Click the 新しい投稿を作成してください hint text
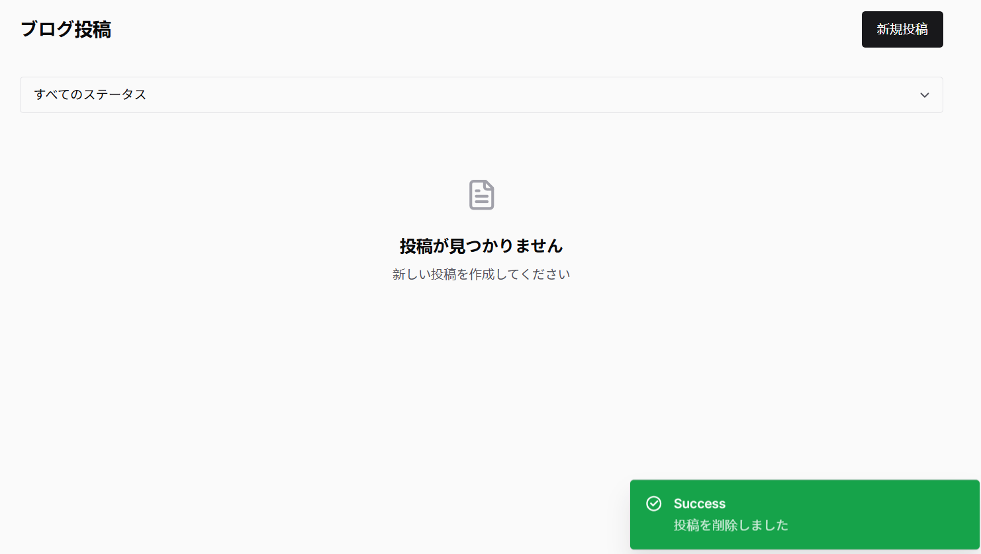This screenshot has height=554, width=981. [x=481, y=273]
